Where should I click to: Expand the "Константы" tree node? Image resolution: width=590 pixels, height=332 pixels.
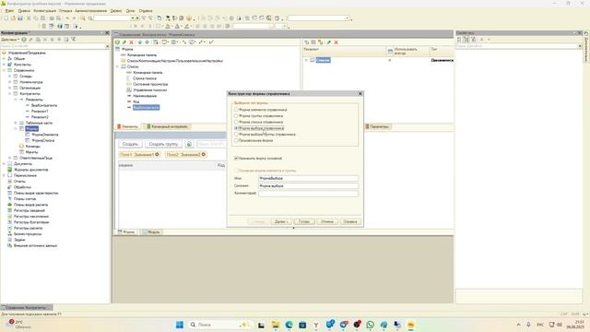[4, 65]
